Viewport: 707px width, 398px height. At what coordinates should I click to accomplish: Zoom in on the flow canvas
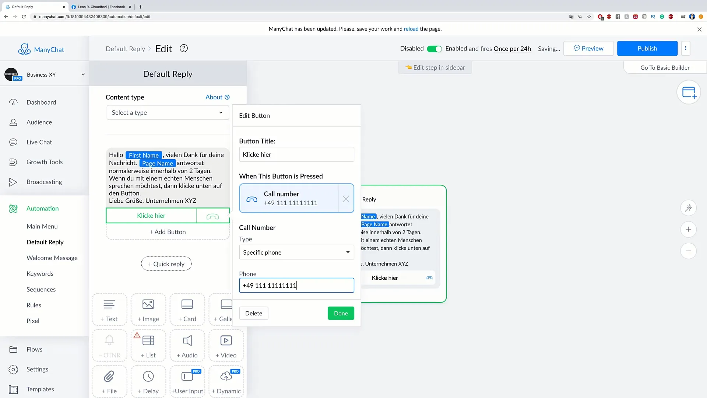click(x=688, y=229)
